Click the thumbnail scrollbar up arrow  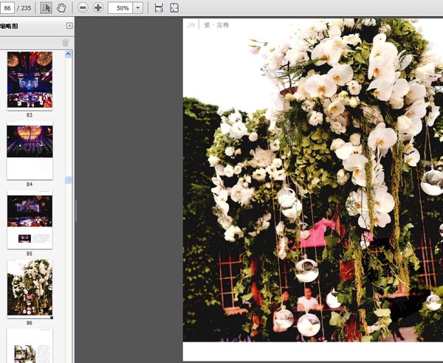point(68,54)
